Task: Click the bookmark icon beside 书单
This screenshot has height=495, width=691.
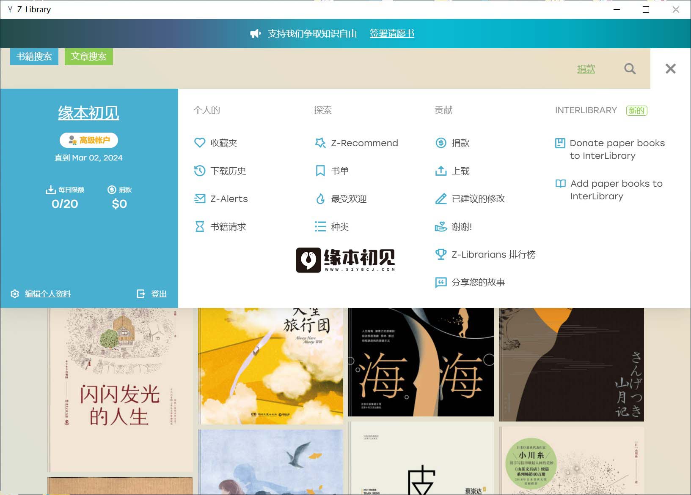Action: (x=320, y=171)
